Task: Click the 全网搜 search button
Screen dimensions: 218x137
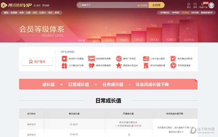Action: click(156, 5)
